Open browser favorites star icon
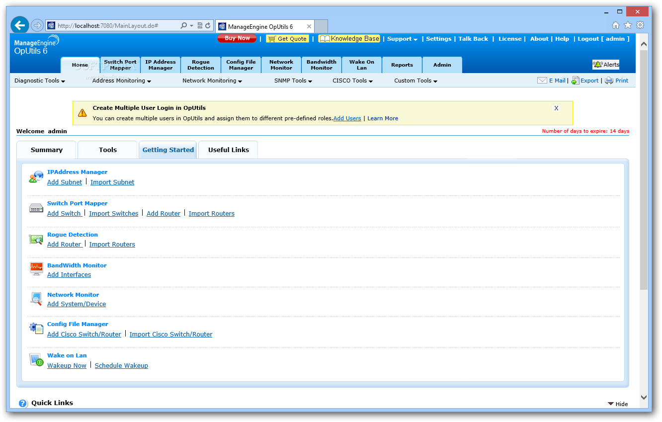The height and width of the screenshot is (422, 662). (628, 25)
